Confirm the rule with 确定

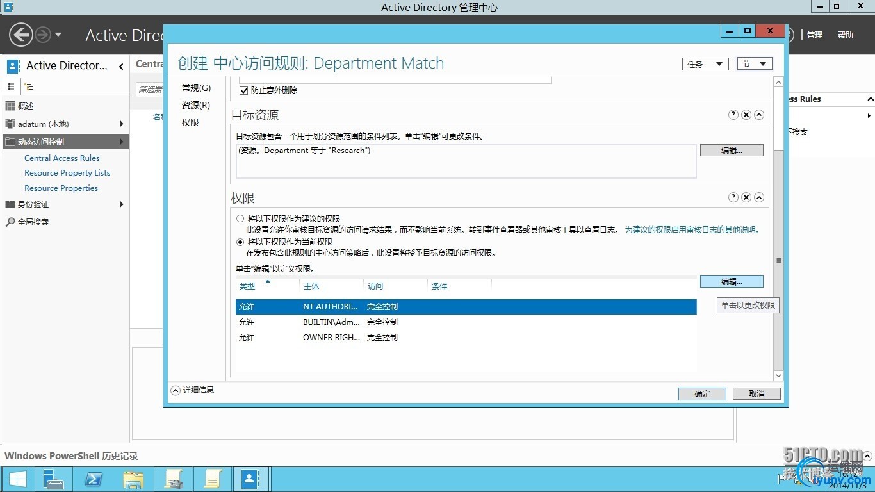(702, 394)
